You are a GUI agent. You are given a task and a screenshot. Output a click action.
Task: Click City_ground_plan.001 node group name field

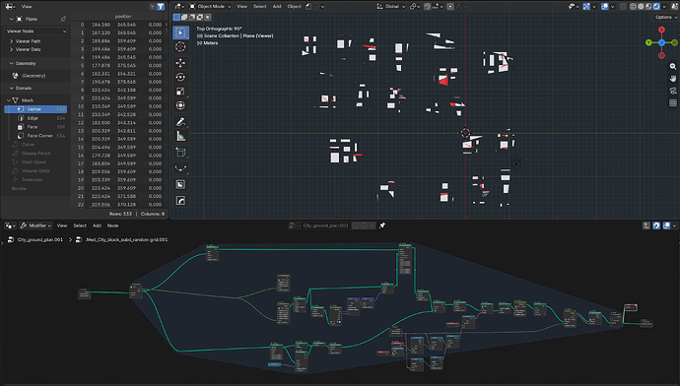325,225
